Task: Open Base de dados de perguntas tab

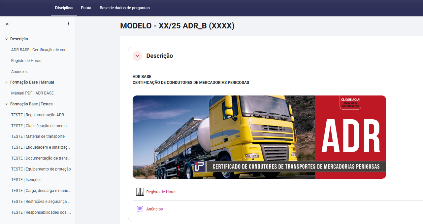Action: pyautogui.click(x=125, y=8)
